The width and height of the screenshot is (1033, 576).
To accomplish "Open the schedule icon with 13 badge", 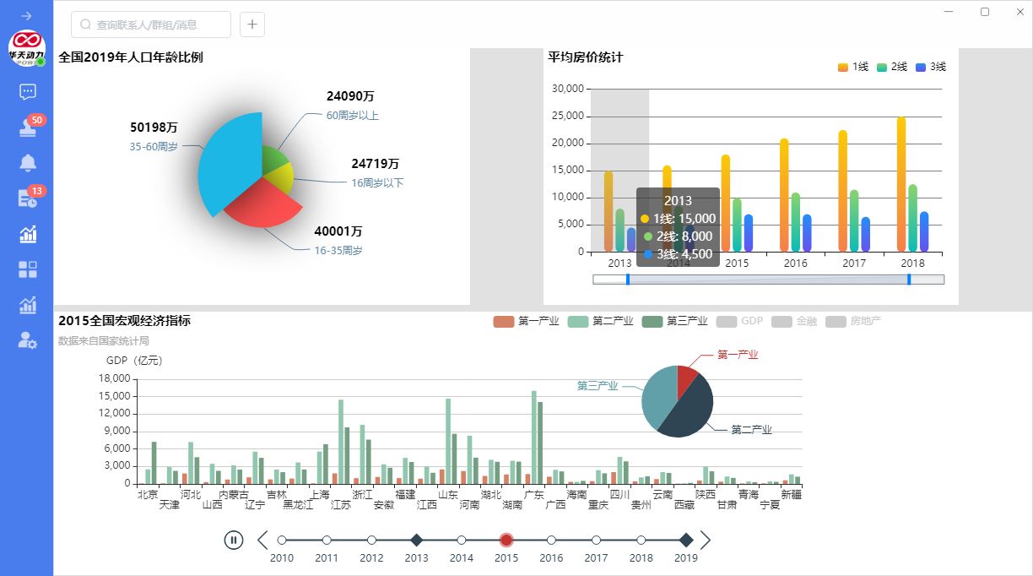I will pyautogui.click(x=27, y=198).
